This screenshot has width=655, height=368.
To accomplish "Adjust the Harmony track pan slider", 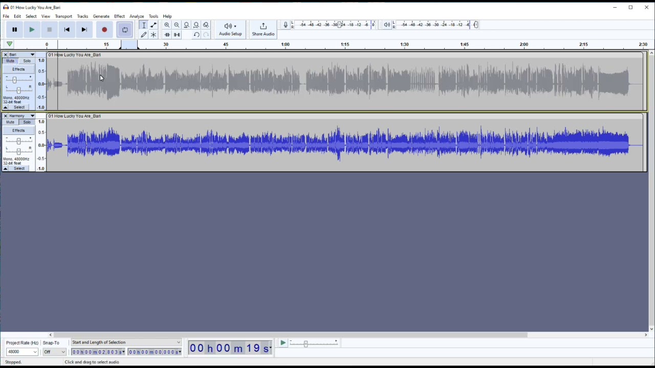I will 18,151.
